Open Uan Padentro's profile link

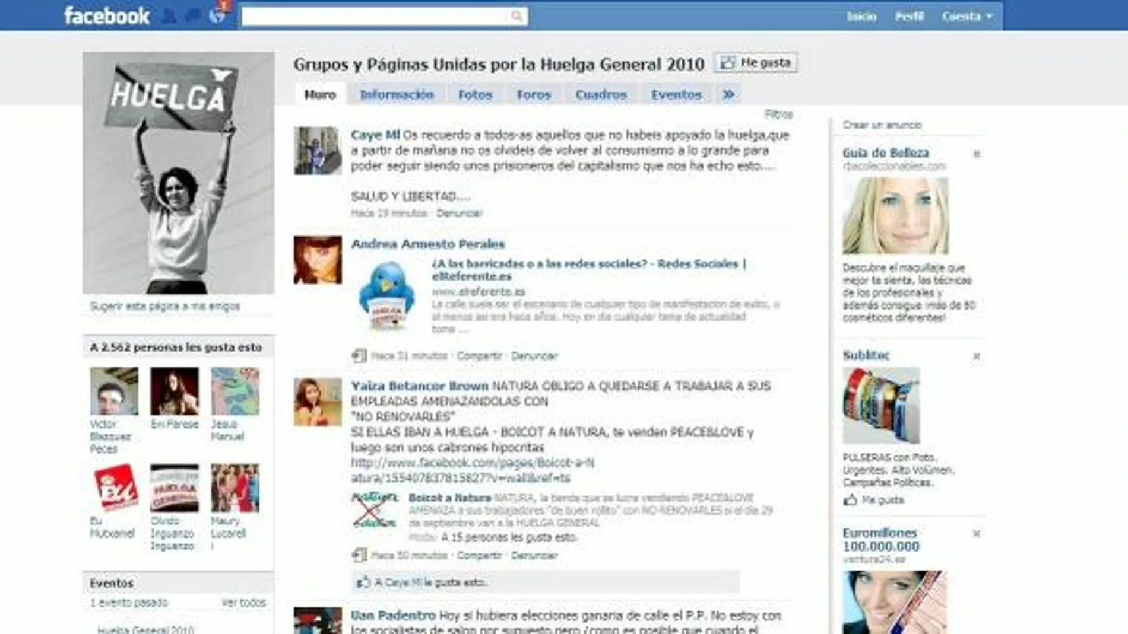point(393,616)
